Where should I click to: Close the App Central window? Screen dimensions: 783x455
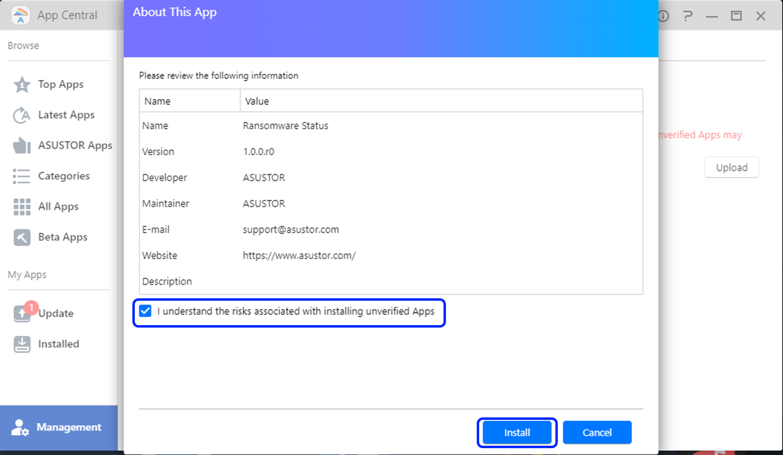(761, 16)
